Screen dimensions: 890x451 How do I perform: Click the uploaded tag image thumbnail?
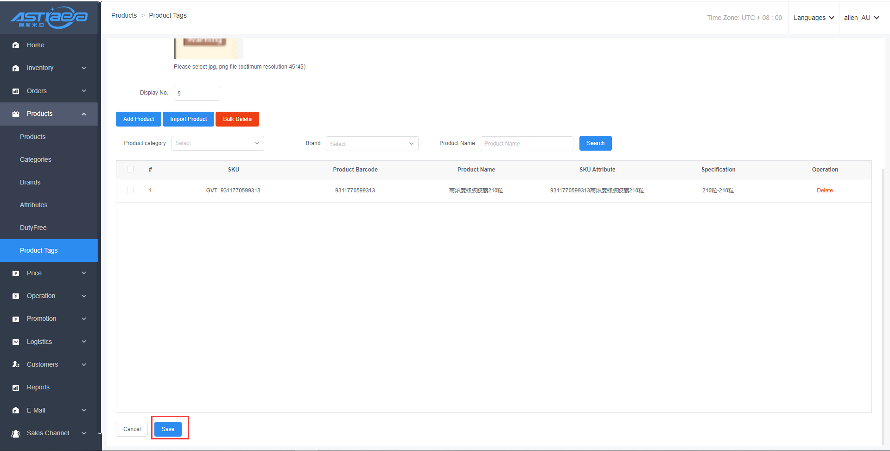tap(208, 48)
